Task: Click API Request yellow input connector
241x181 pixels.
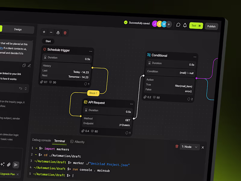Action: coord(80,116)
